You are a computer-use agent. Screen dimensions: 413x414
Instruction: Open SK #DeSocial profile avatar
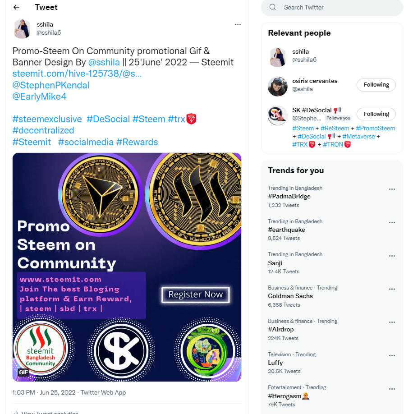(278, 115)
